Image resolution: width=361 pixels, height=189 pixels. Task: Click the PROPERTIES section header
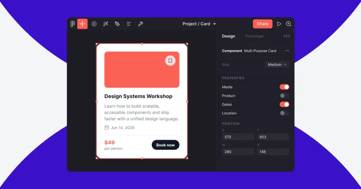click(x=233, y=78)
